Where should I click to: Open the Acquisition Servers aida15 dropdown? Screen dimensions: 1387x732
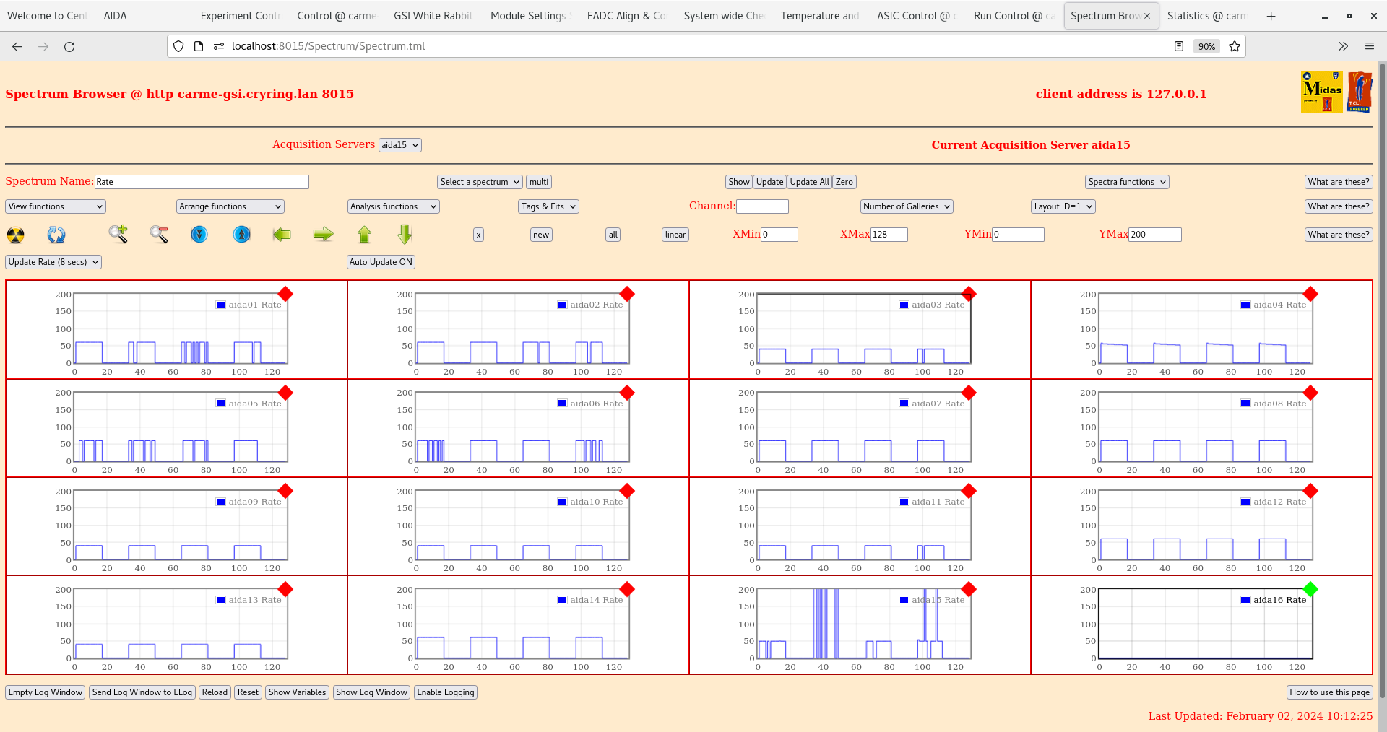[399, 145]
